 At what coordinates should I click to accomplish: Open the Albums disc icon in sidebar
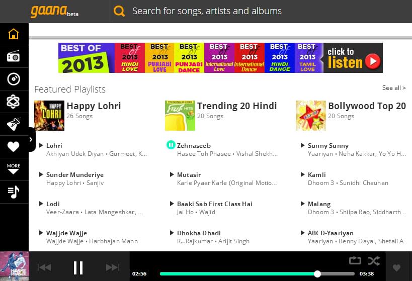click(14, 79)
